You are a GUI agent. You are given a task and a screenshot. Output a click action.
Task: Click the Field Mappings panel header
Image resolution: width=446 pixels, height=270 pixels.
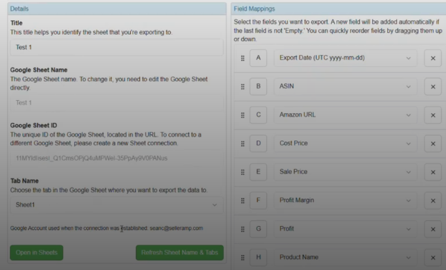[339, 8]
